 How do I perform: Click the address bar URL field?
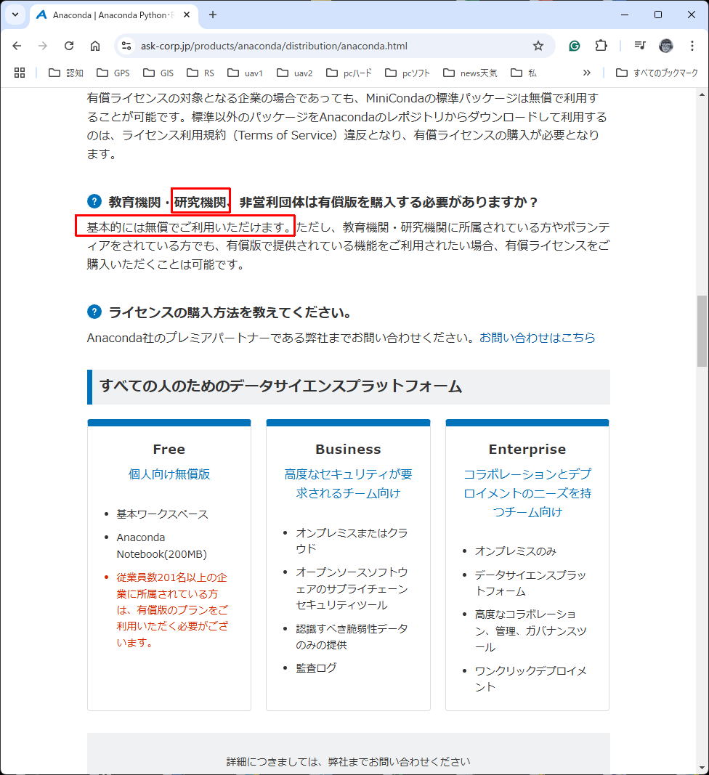[x=274, y=46]
